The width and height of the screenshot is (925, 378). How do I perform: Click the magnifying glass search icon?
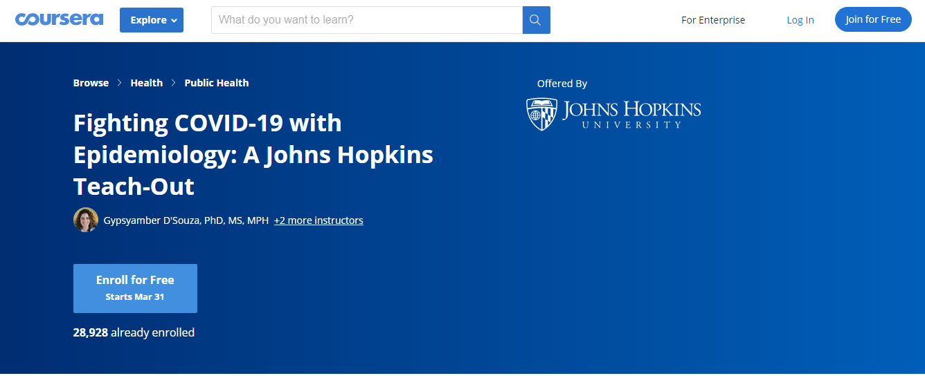click(x=535, y=20)
